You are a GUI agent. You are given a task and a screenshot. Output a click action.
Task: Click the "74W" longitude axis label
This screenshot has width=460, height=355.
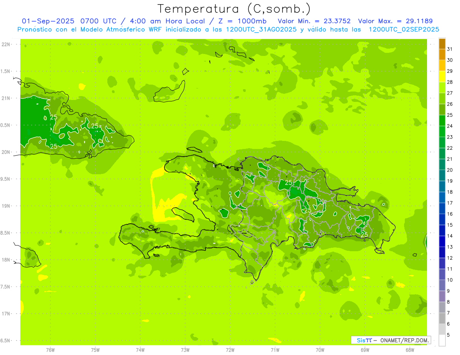pyautogui.click(x=140, y=350)
